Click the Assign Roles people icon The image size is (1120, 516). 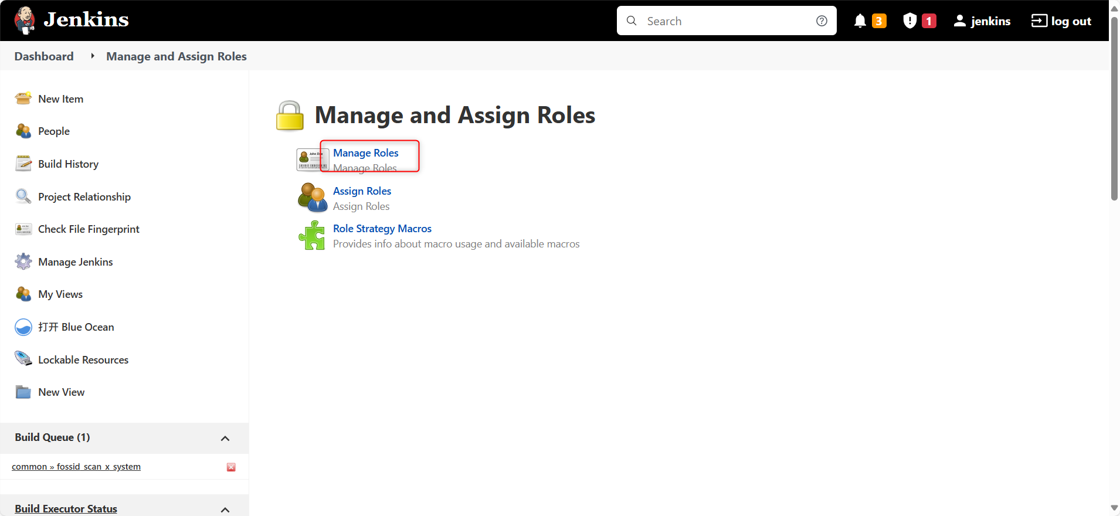point(313,197)
